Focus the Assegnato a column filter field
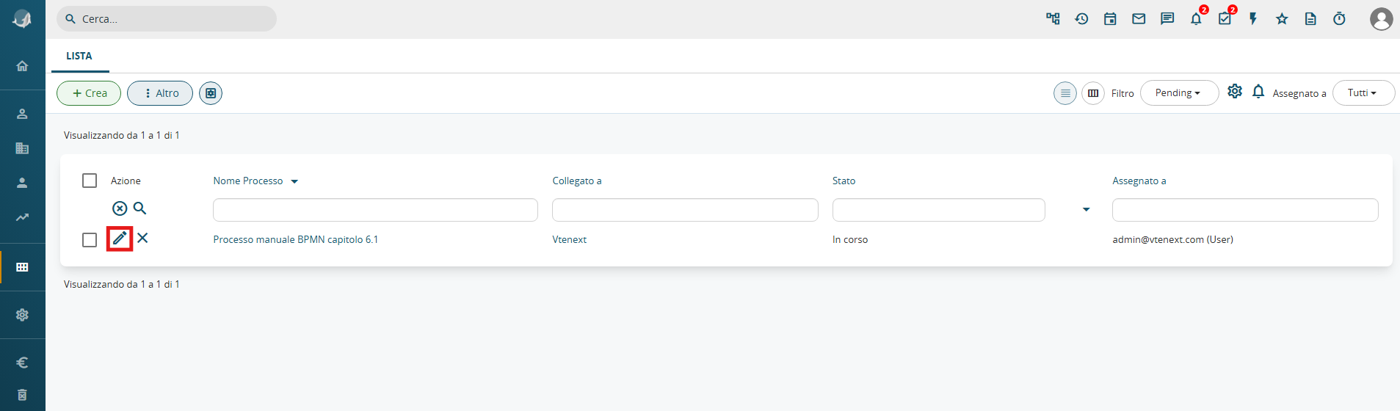This screenshot has width=1400, height=411. 1245,210
